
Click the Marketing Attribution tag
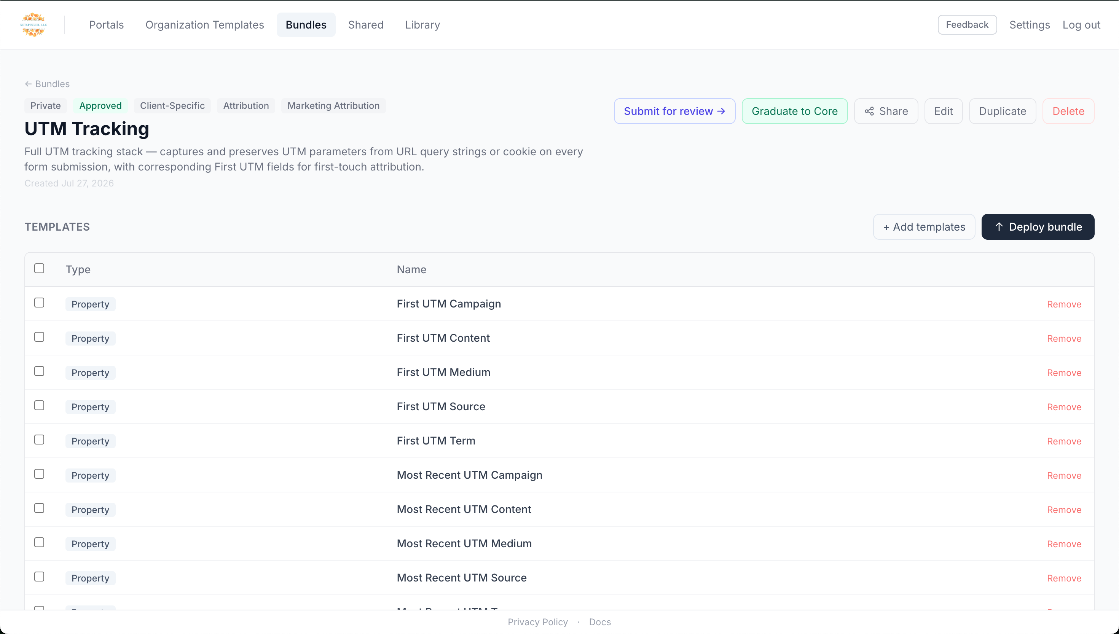click(x=333, y=106)
